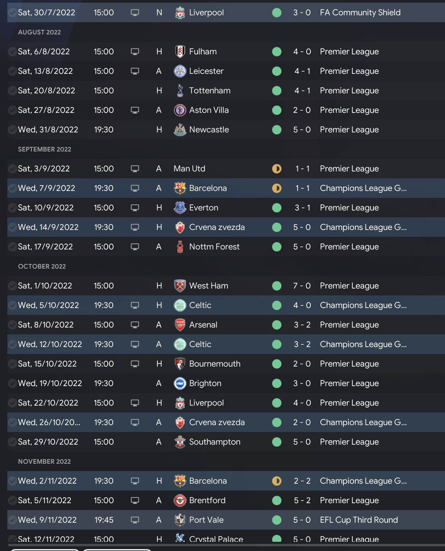The height and width of the screenshot is (551, 445).
Task: Click the TV broadcast icon for the Fulham match
Action: 135,52
